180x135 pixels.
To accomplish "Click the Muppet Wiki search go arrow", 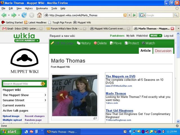I will pos(43,84).
